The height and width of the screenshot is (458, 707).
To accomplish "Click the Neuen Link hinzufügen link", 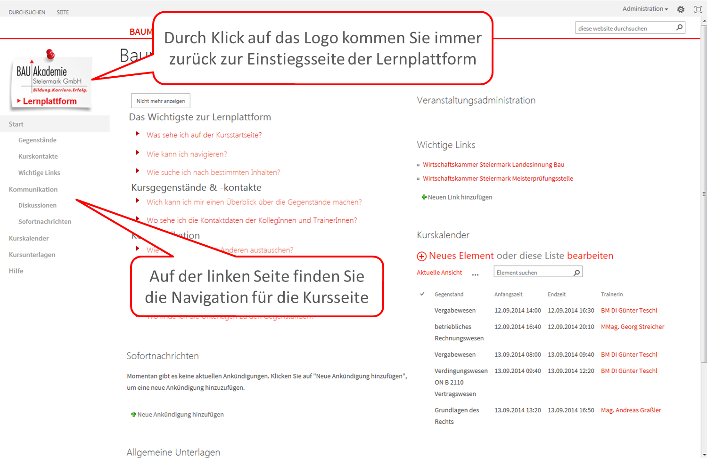I will (460, 197).
